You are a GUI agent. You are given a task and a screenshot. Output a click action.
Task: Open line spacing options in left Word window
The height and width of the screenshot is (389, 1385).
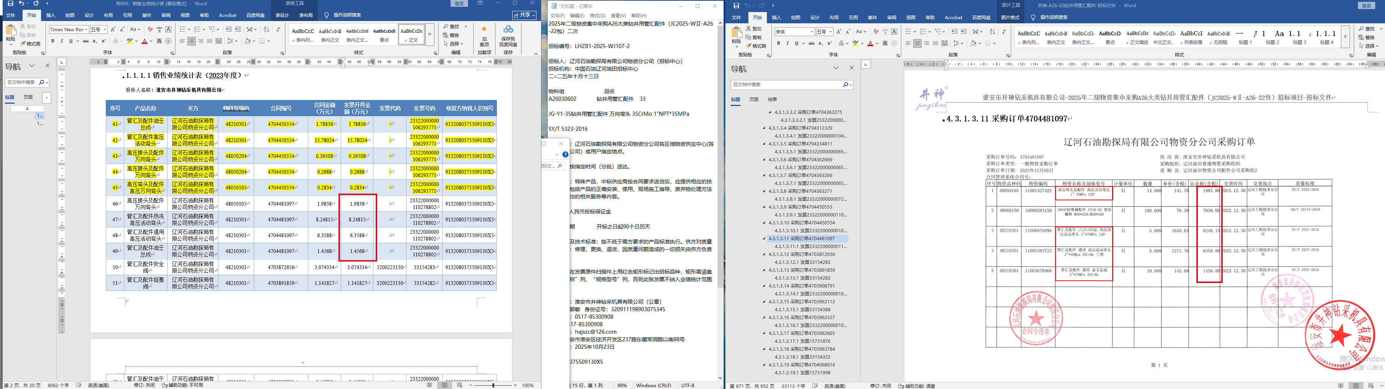(231, 41)
